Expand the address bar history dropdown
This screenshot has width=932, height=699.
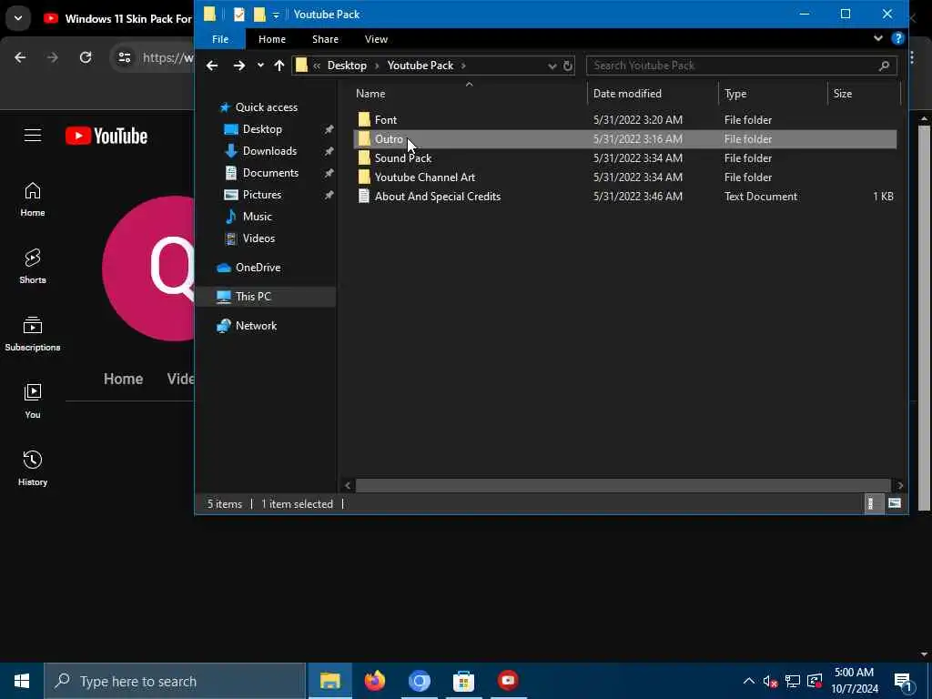point(552,66)
